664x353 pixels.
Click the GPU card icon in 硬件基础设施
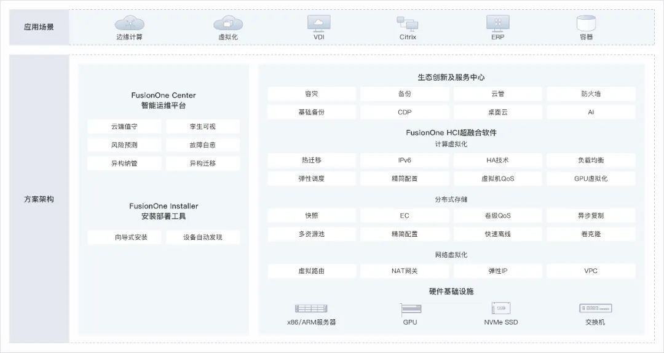410,309
